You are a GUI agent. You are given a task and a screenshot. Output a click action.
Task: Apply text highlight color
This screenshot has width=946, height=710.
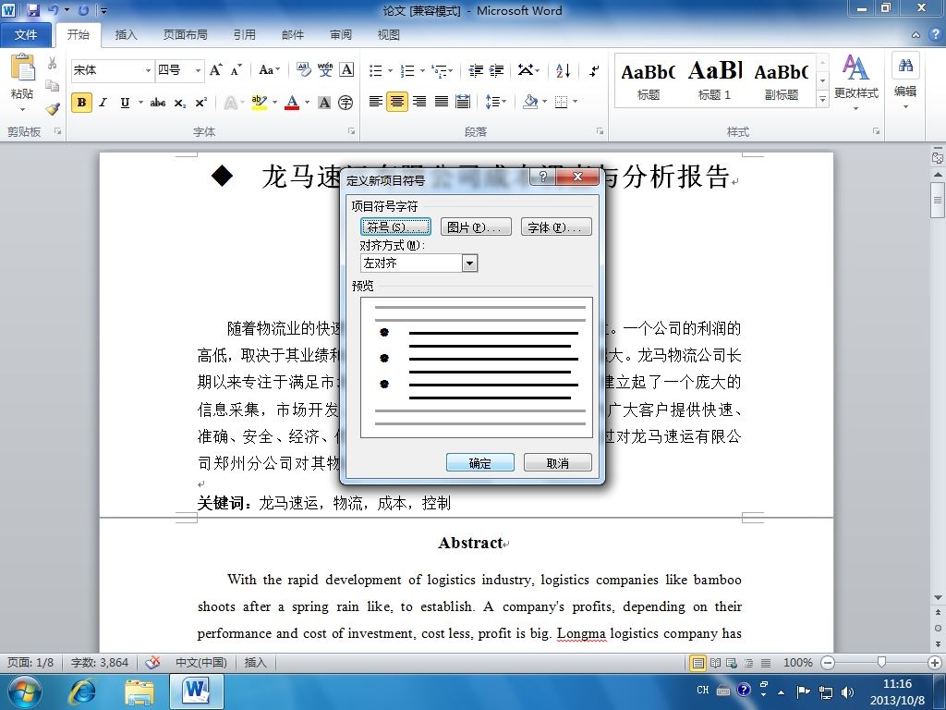point(260,102)
